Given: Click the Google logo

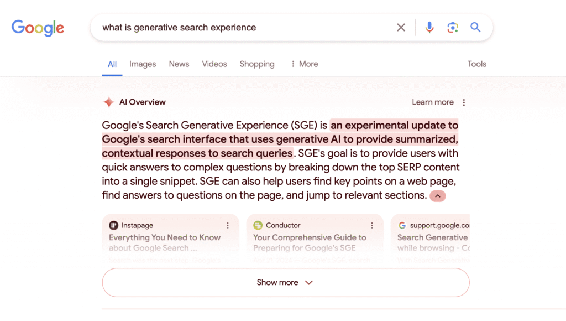Looking at the screenshot, I should tap(37, 28).
